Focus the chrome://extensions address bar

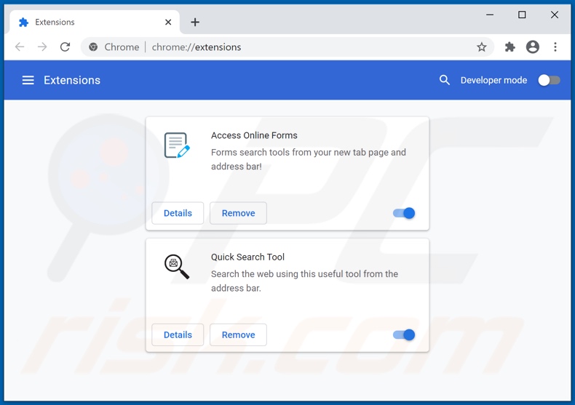(287, 47)
